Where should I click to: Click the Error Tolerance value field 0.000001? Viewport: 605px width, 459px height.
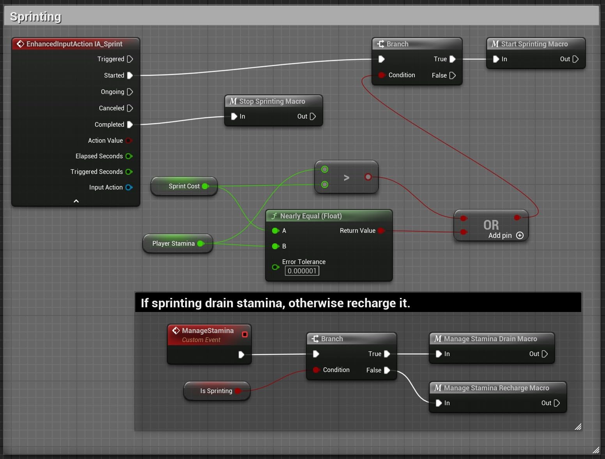(x=302, y=271)
